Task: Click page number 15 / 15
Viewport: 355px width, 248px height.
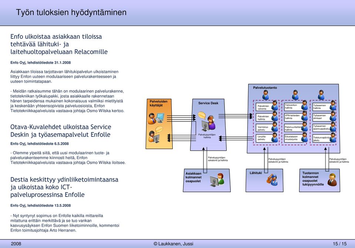Action: pyautogui.click(x=339, y=244)
